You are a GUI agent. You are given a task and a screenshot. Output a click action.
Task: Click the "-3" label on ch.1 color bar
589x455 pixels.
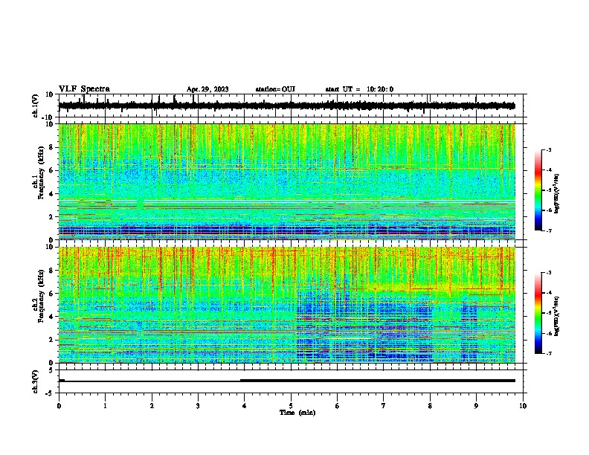click(548, 150)
